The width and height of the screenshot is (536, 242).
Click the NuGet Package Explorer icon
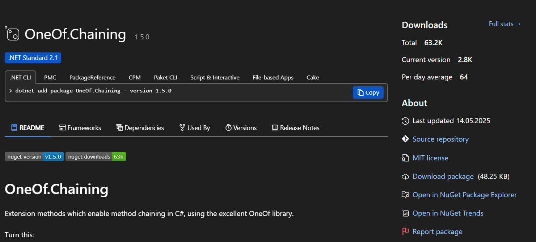405,195
